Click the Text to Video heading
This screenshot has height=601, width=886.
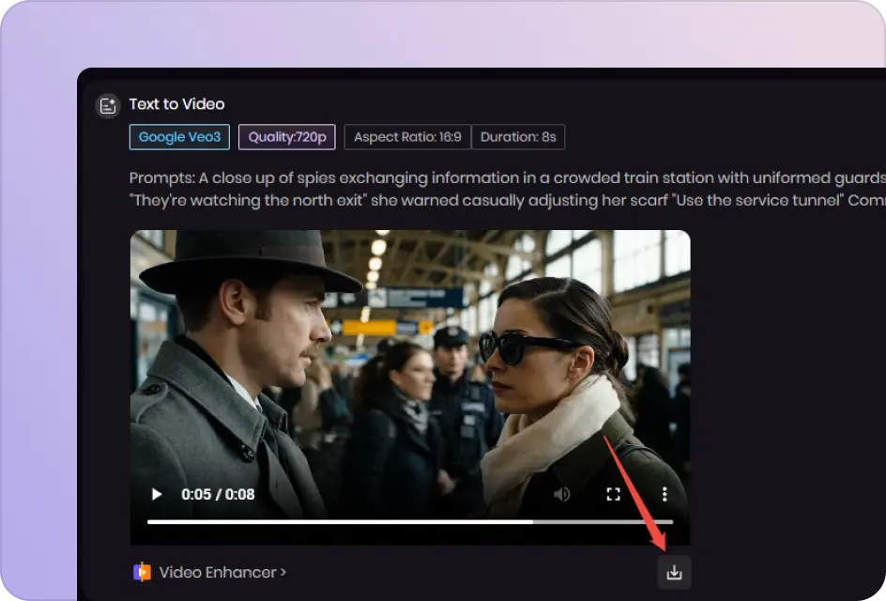click(x=178, y=104)
